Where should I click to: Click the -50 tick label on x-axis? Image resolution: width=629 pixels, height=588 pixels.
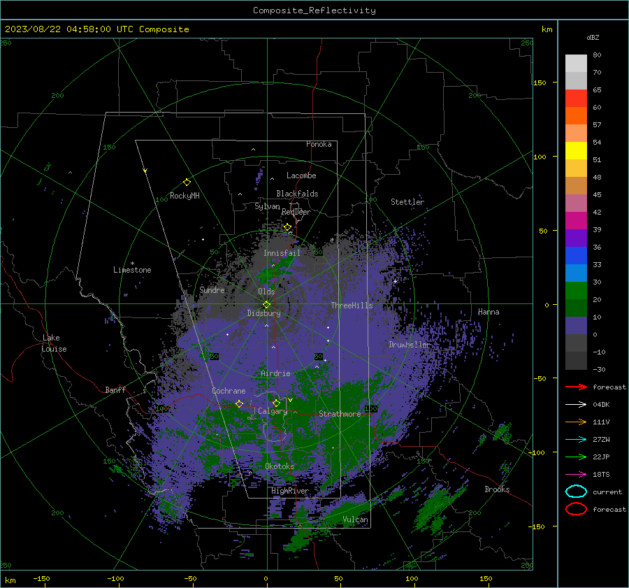(190, 578)
